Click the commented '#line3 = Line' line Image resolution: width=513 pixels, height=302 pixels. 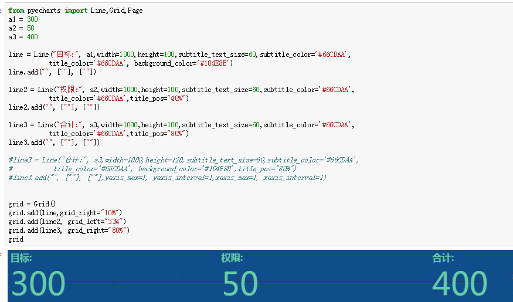(184, 160)
